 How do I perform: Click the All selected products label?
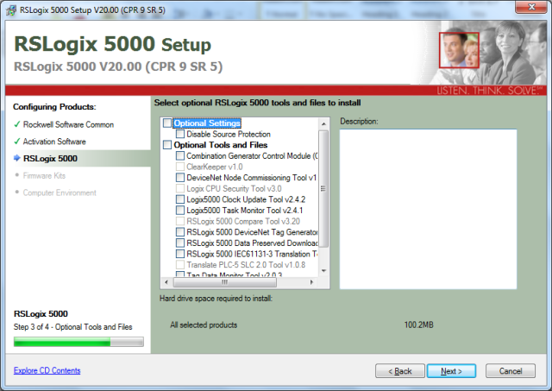click(204, 325)
